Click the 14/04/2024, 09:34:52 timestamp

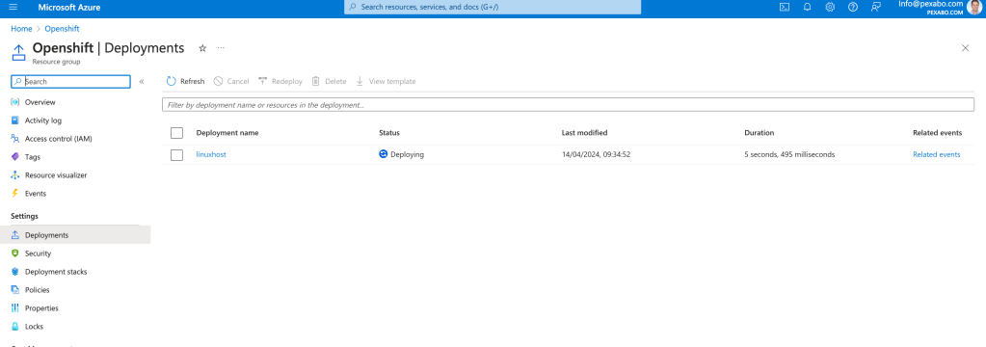coord(596,154)
